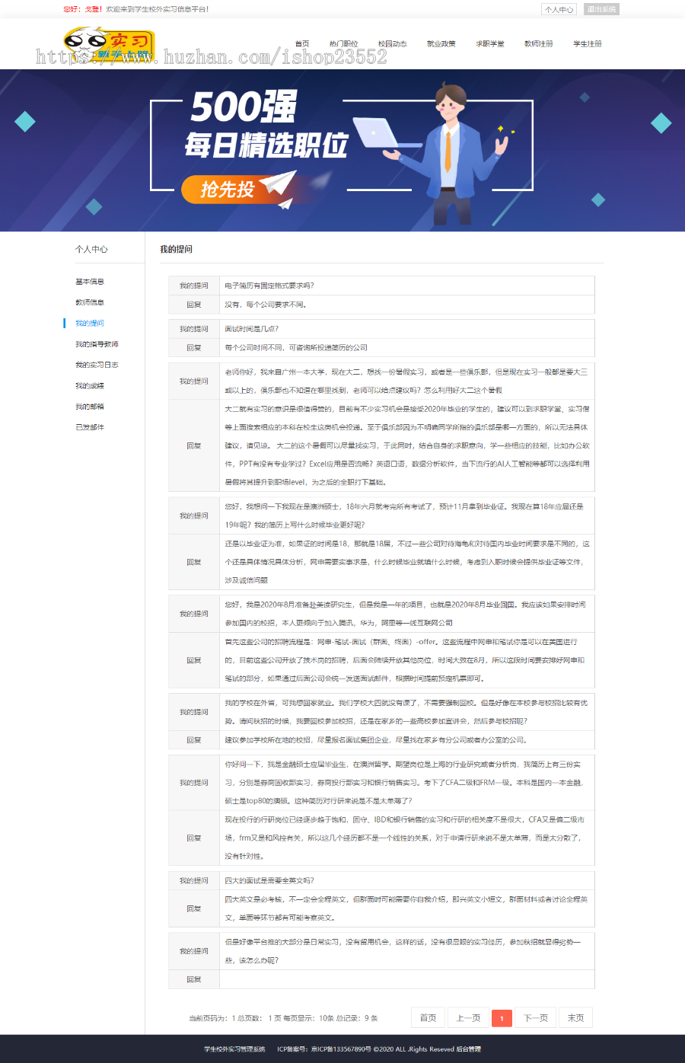Open the 校园动态 navigation item

tap(392, 44)
